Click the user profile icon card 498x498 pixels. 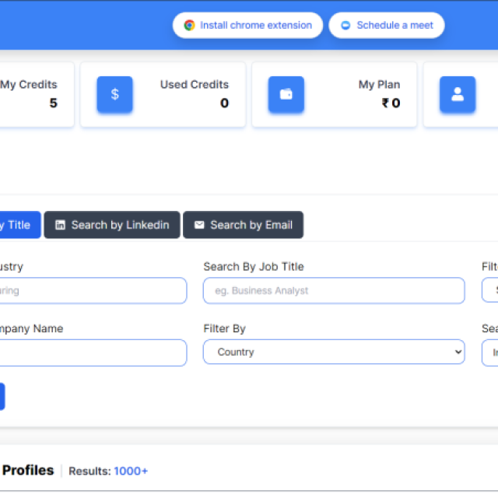pos(458,94)
